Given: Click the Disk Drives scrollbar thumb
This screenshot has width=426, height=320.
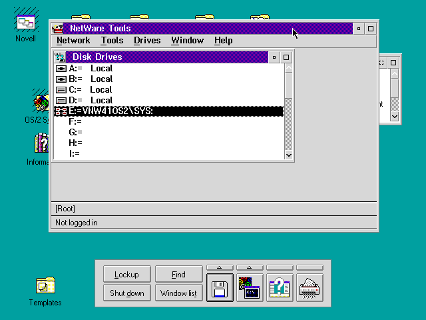Looking at the screenshot, I should [x=288, y=85].
